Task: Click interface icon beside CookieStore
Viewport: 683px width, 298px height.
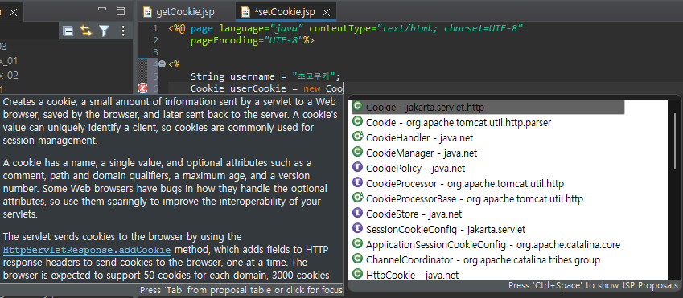Action: pos(357,213)
